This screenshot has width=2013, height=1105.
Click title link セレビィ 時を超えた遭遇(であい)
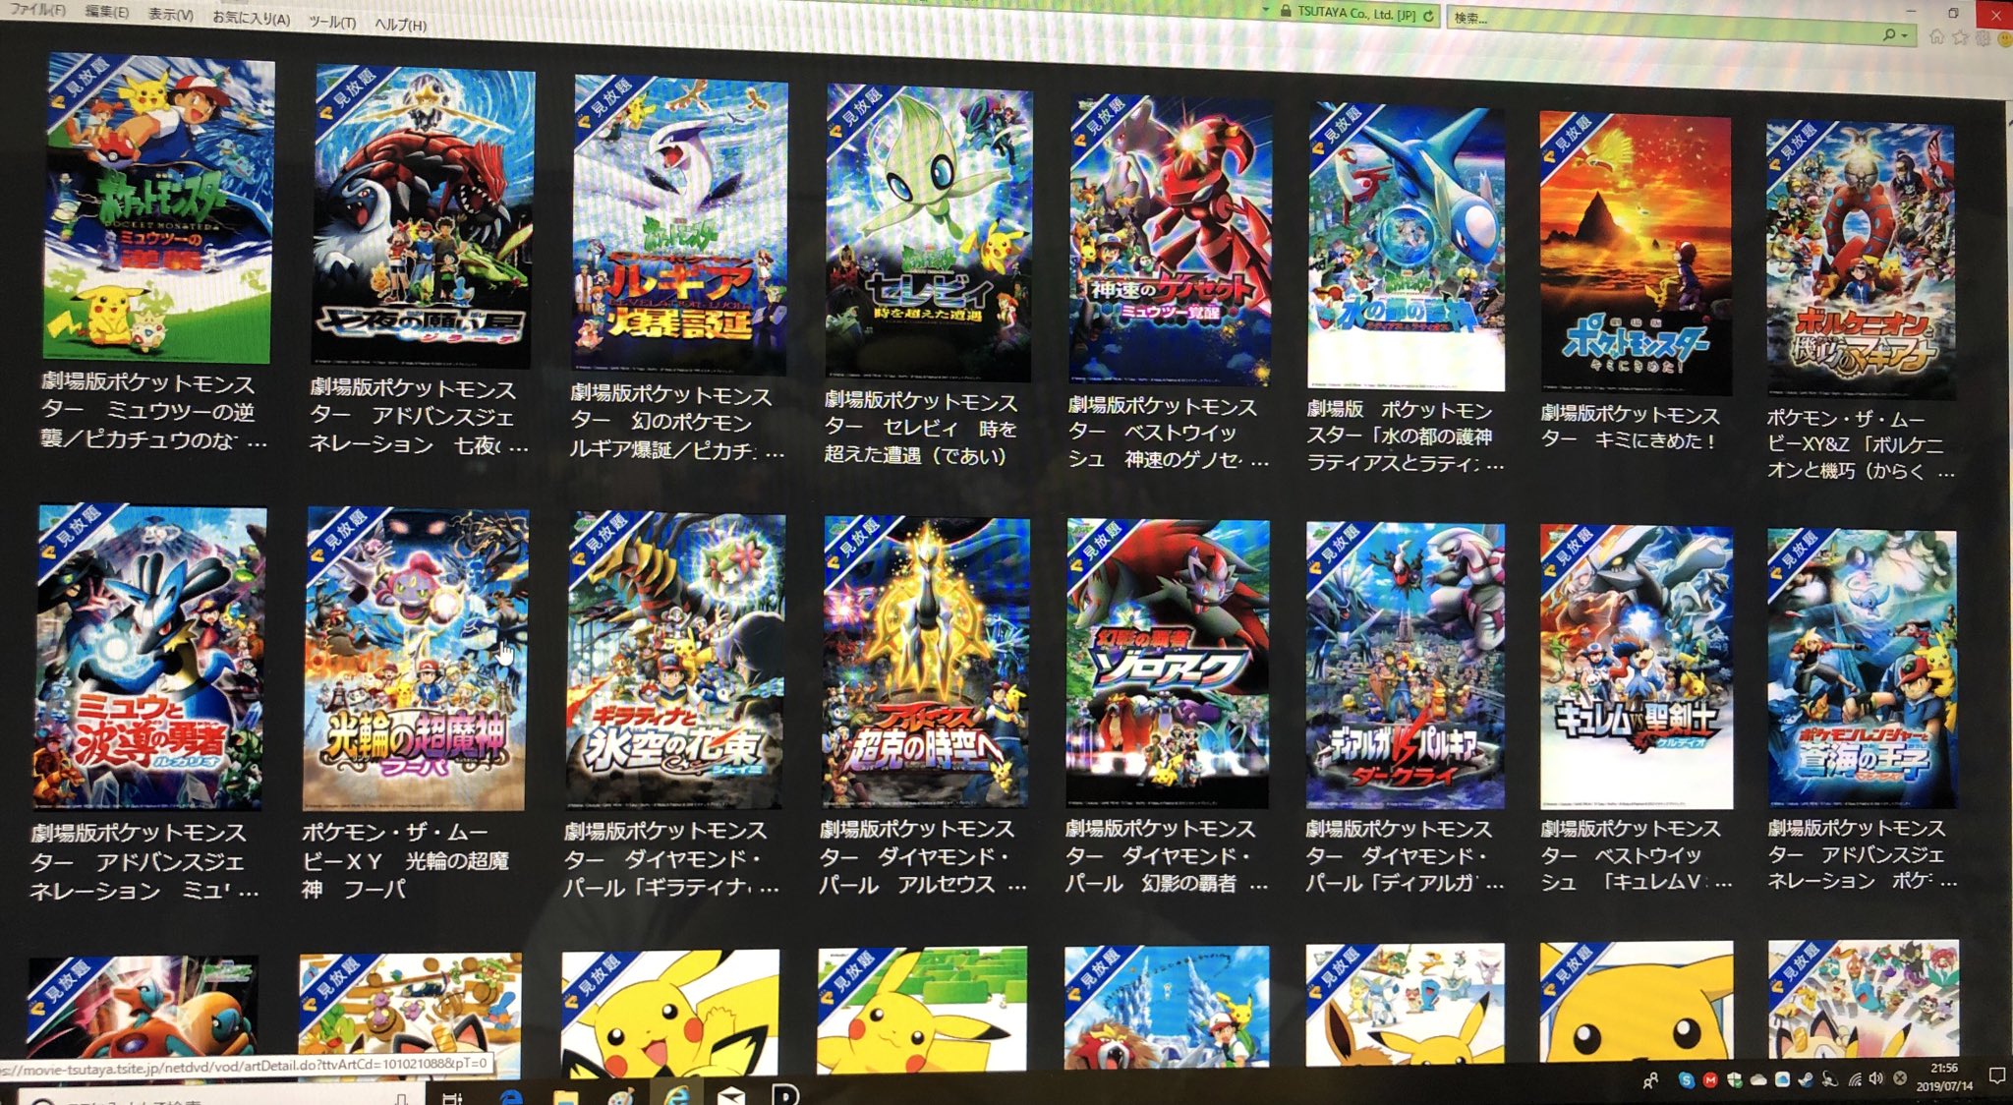tap(920, 429)
